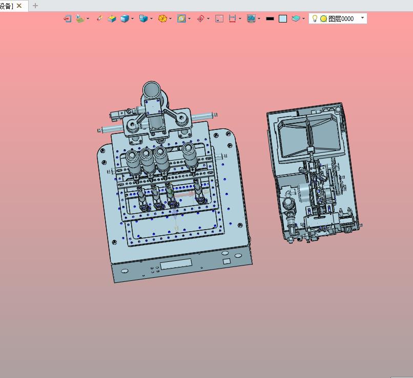Select the eraser tool icon
Viewport: 413px width, 378px height.
point(99,18)
